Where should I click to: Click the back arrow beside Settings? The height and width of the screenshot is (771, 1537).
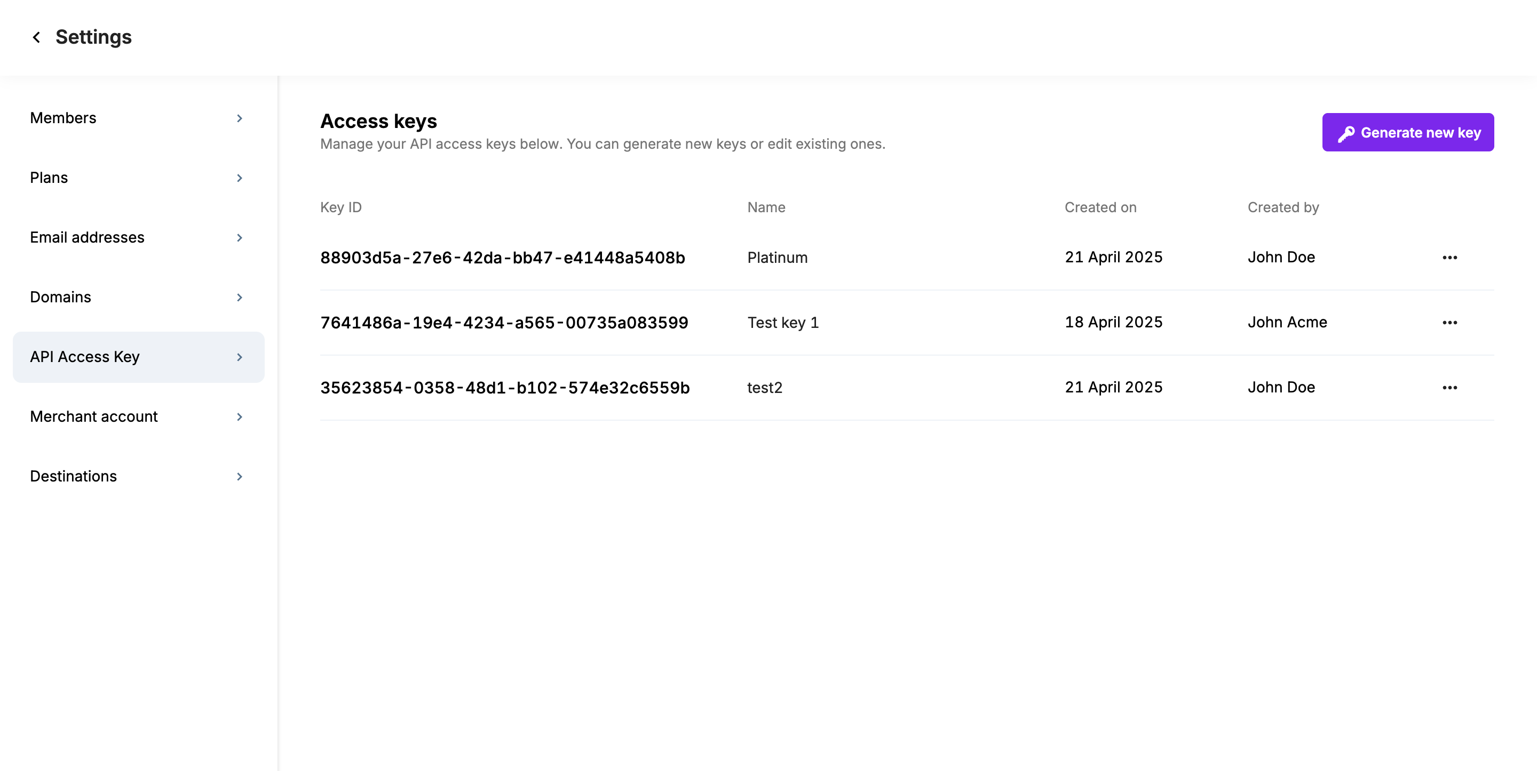click(36, 37)
